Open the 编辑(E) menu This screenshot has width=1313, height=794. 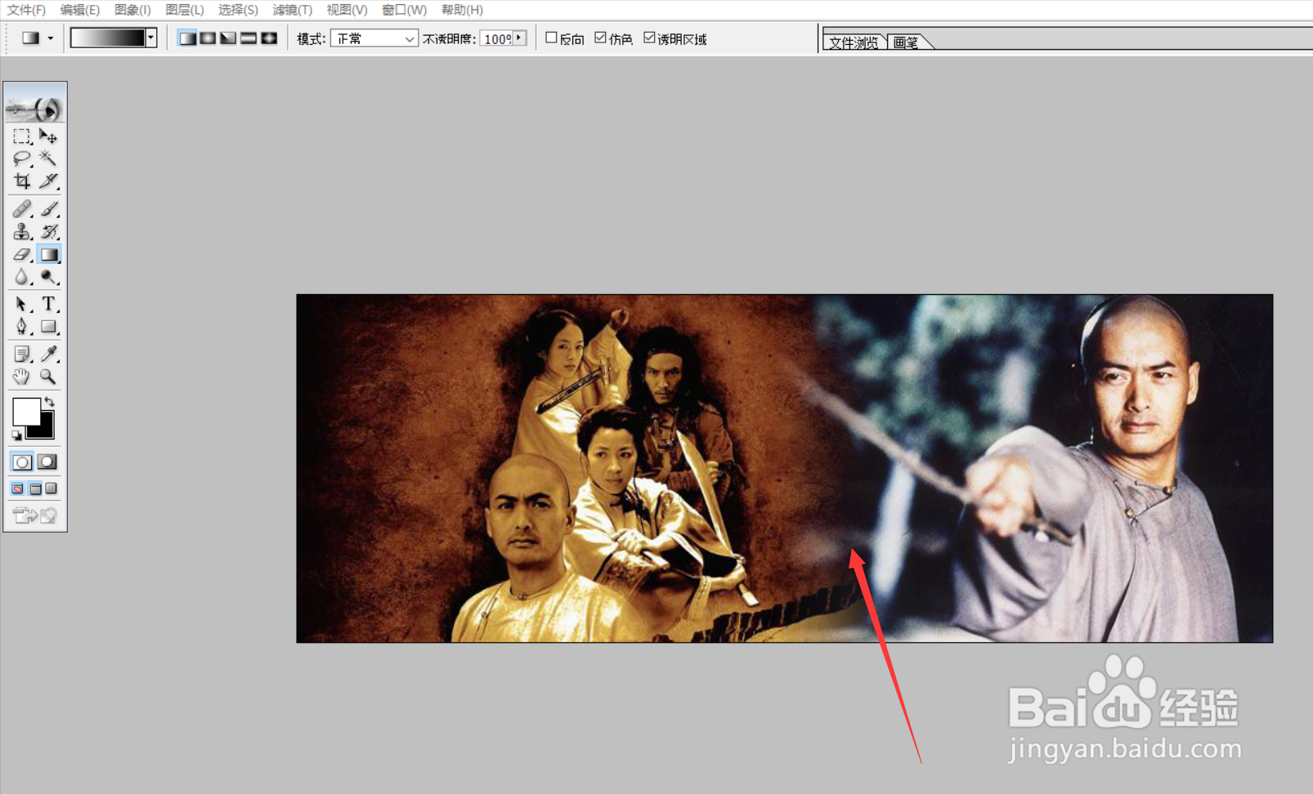coord(79,10)
